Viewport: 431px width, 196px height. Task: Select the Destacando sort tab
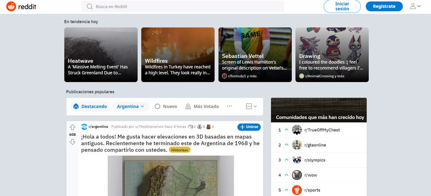pos(90,106)
